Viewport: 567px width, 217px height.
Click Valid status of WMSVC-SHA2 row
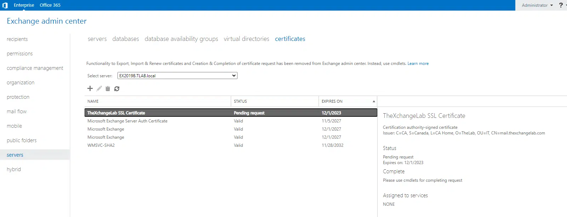coord(239,145)
